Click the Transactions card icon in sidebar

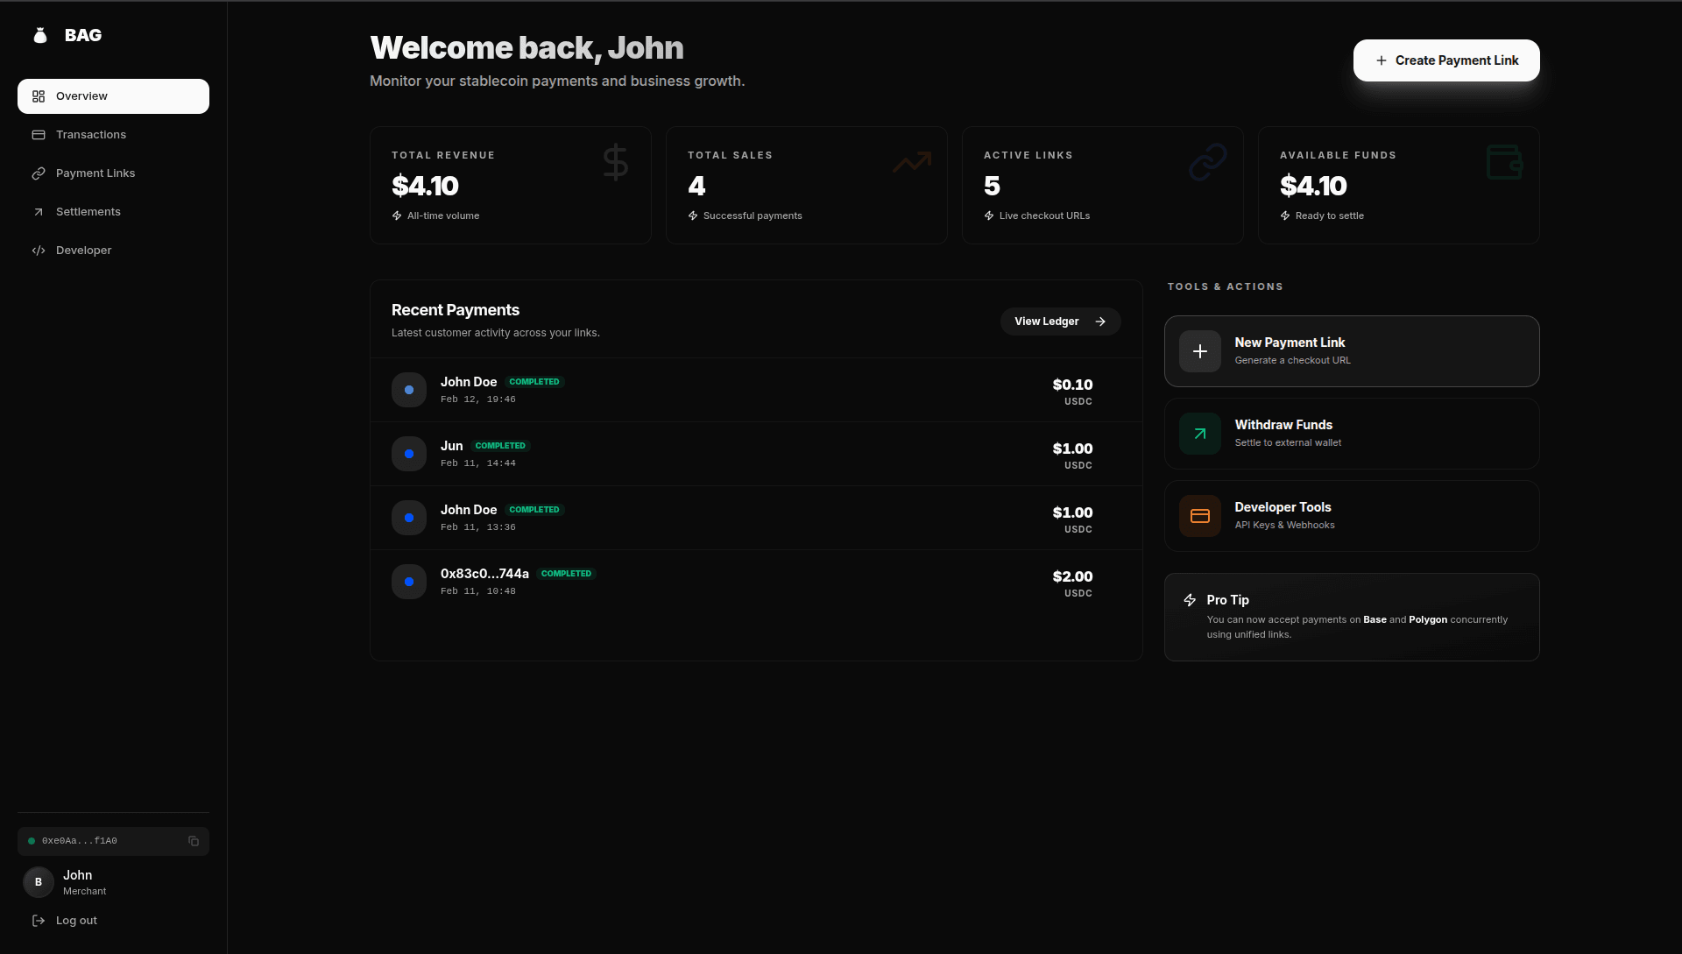click(x=38, y=134)
